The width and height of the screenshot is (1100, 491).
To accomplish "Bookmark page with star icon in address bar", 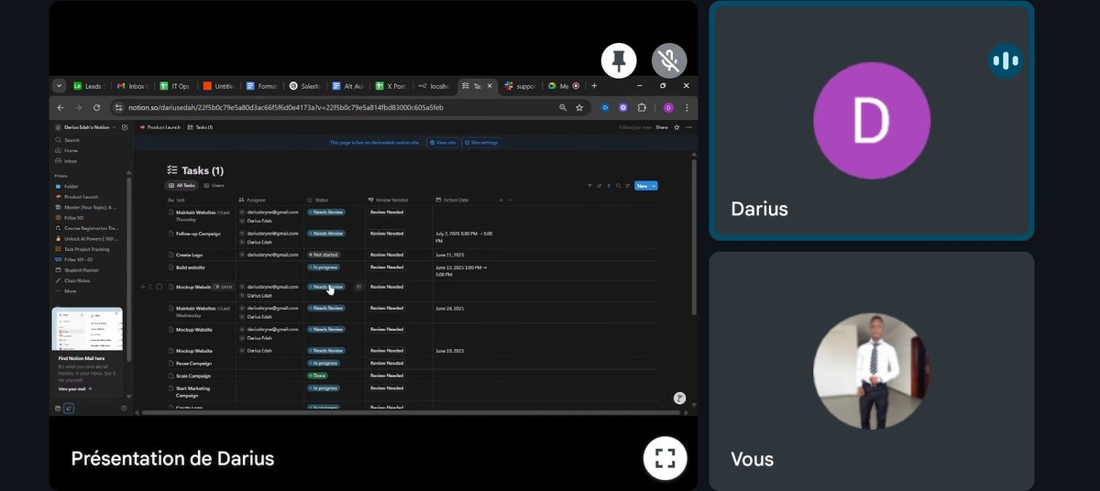I will (579, 107).
